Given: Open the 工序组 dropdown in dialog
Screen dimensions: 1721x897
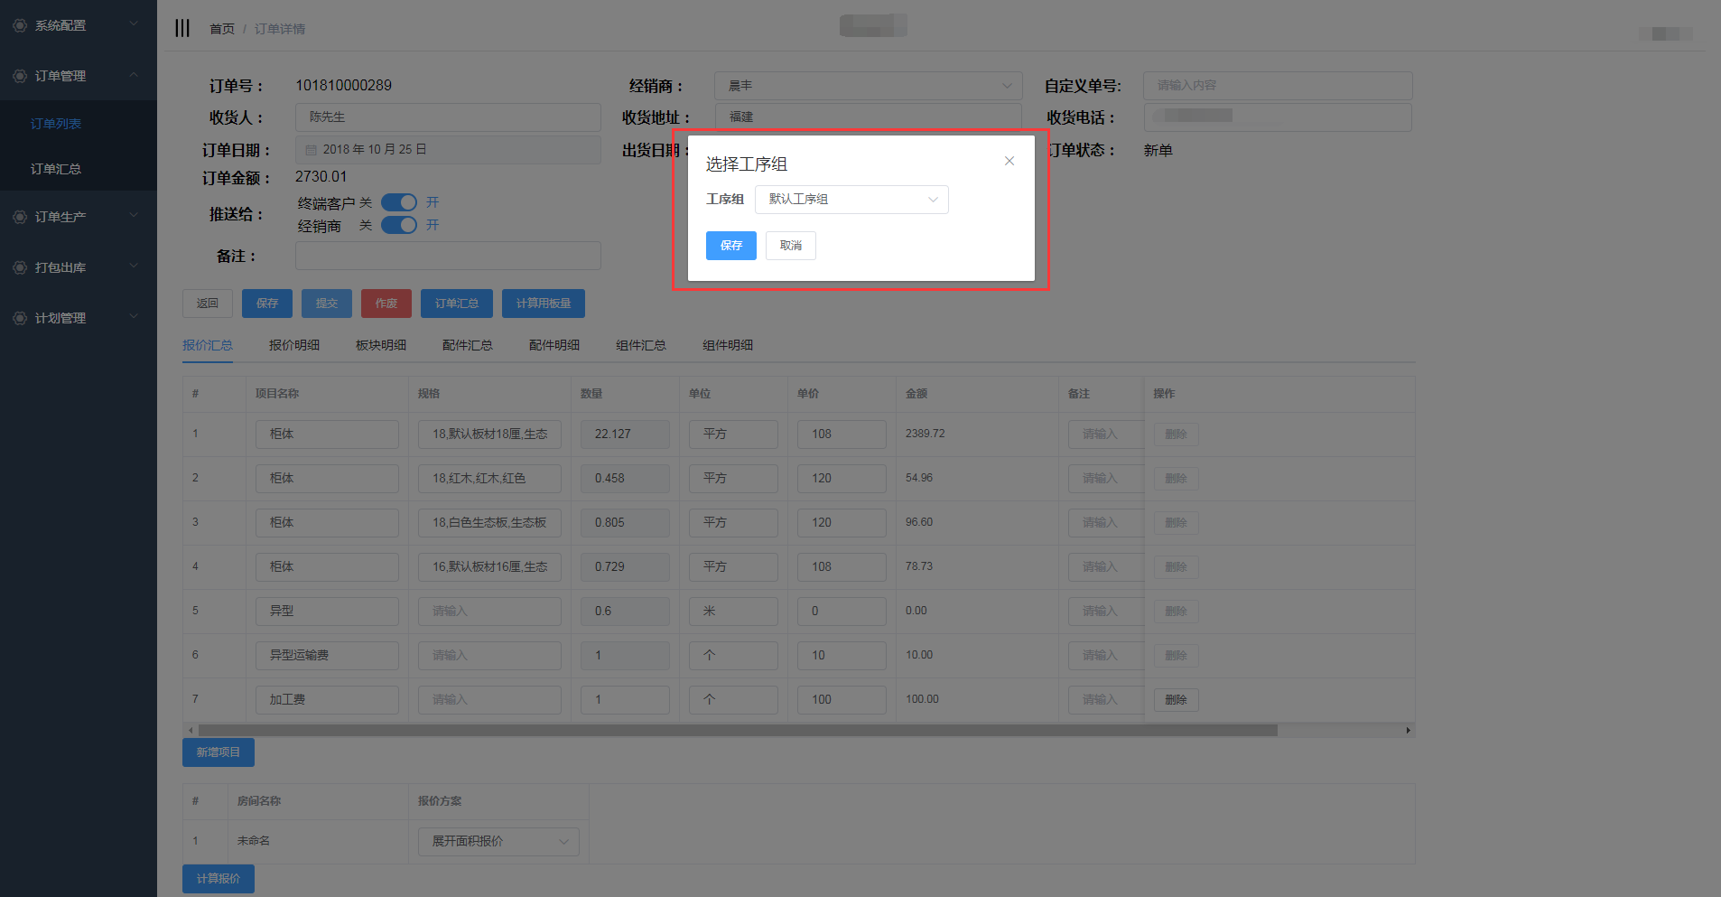Looking at the screenshot, I should pos(851,200).
